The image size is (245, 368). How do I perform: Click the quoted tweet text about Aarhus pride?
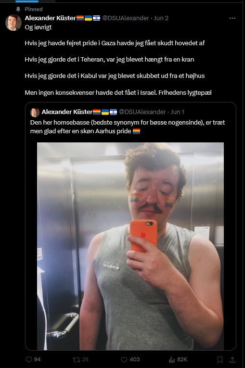pos(128,127)
